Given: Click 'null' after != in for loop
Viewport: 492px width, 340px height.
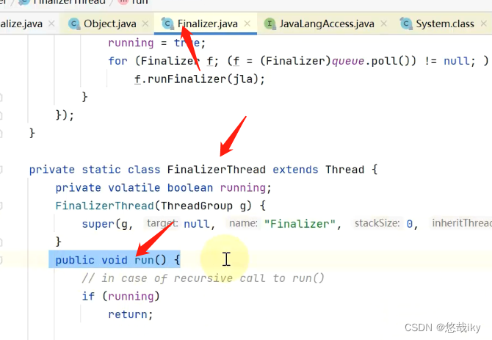Looking at the screenshot, I should (x=457, y=61).
